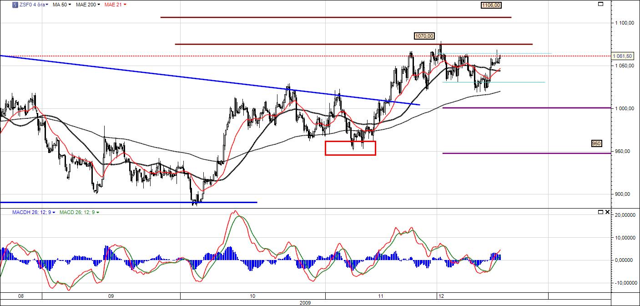
Task: Click the current price tag 1 061,50
Action: (x=622, y=56)
